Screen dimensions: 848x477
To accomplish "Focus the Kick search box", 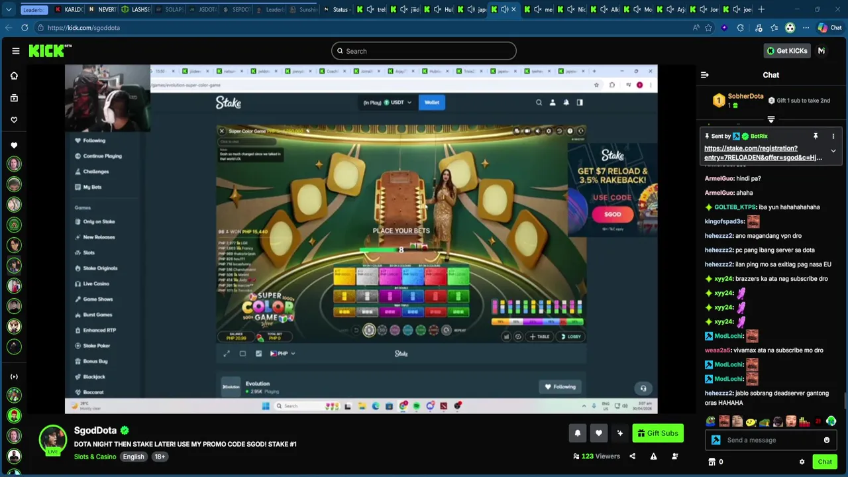I will point(424,51).
